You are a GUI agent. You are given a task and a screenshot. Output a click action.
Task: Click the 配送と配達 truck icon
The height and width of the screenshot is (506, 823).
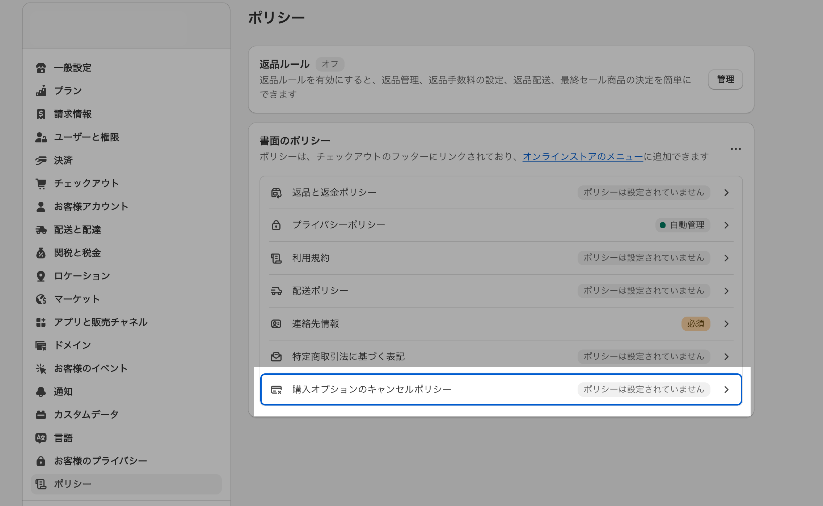click(41, 230)
